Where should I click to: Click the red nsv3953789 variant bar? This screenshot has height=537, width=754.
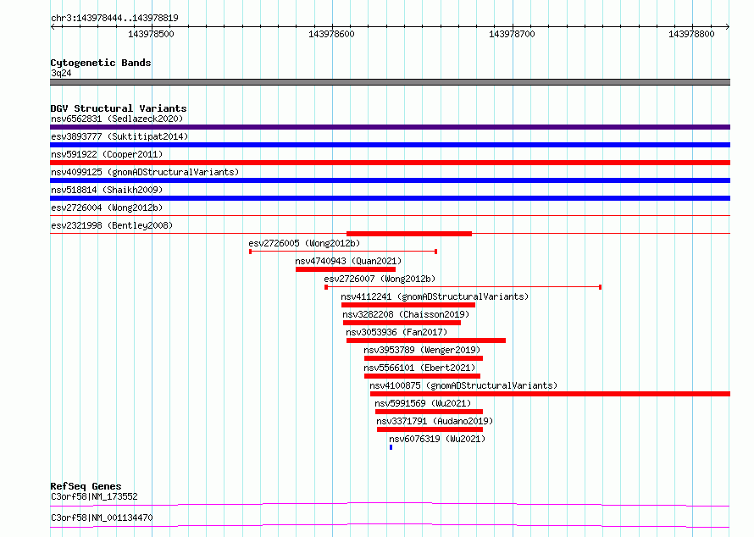(424, 358)
